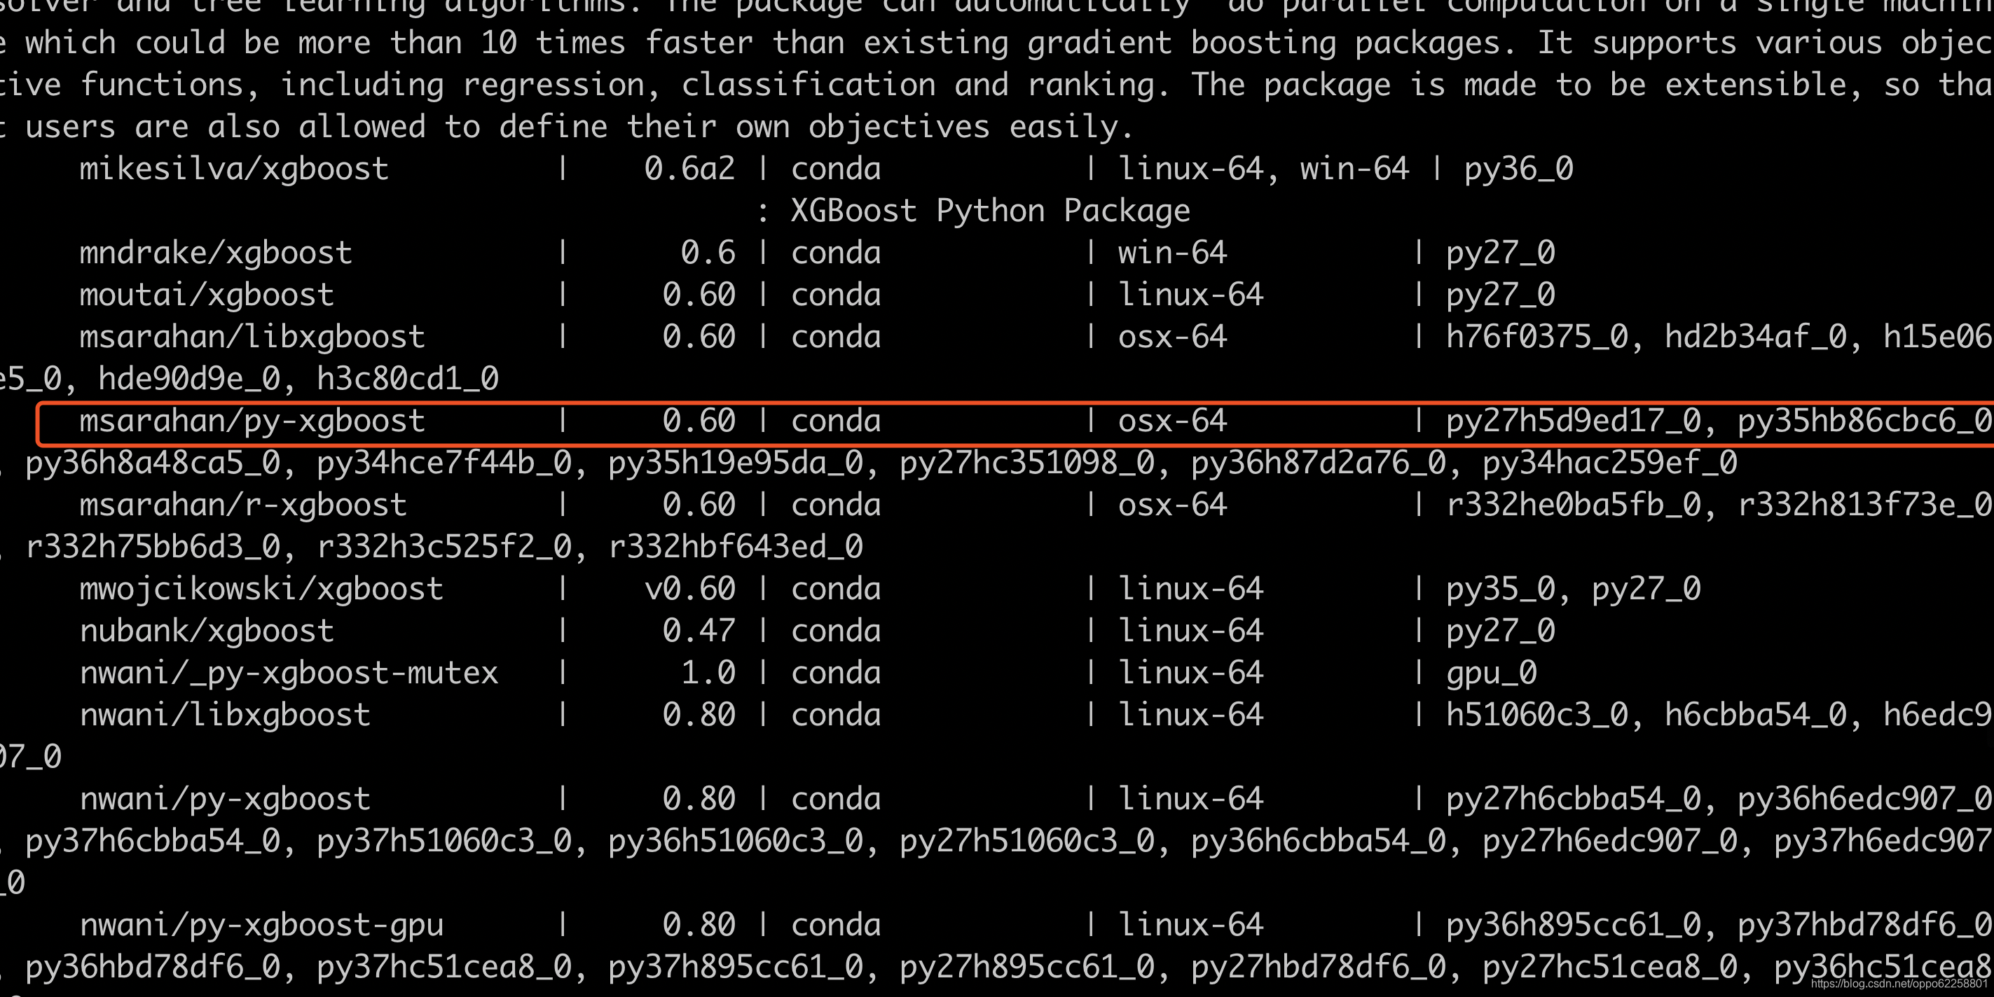
Task: Select the mndrake/xgboost package entry
Action: 215,253
